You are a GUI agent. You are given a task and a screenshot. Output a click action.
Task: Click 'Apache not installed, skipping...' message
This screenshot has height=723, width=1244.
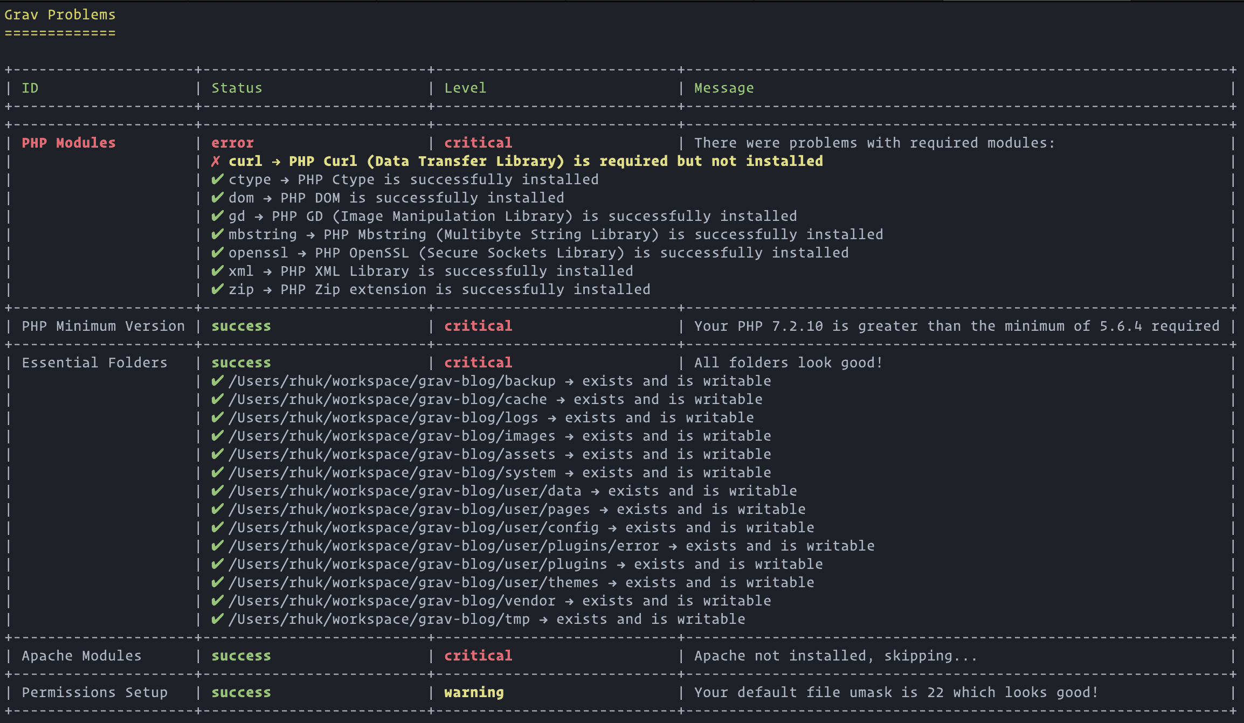pos(835,656)
